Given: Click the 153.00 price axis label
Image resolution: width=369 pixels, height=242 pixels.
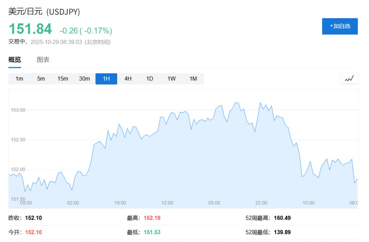Looking at the screenshot, I should (x=18, y=110).
